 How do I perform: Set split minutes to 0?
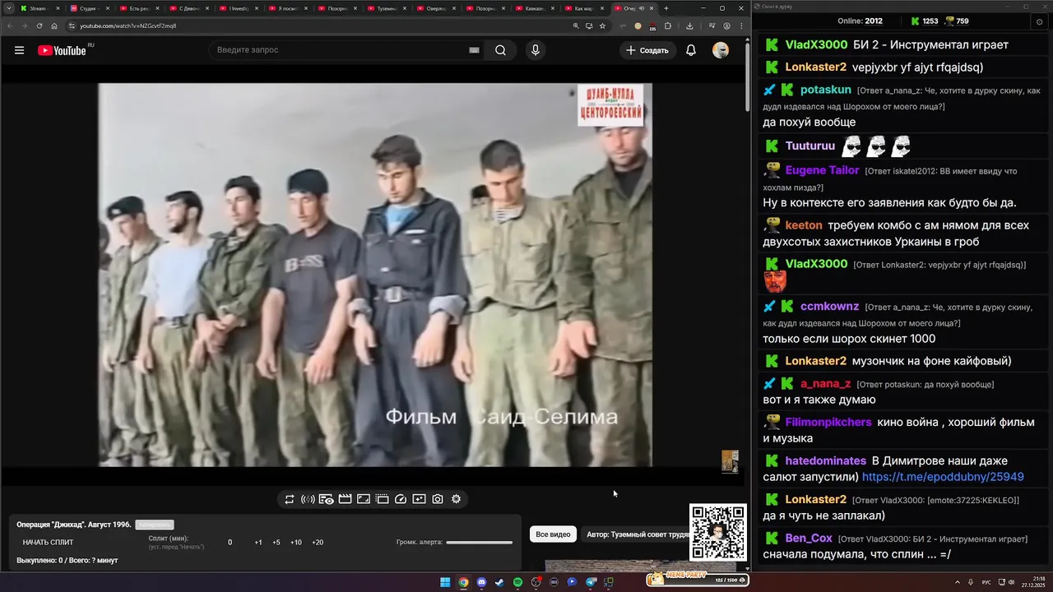tap(230, 543)
